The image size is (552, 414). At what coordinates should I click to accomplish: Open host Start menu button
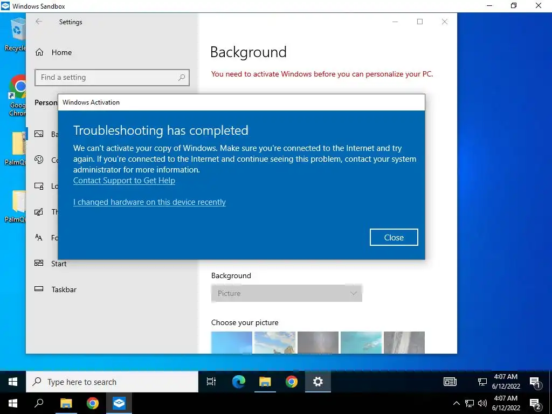(x=13, y=403)
